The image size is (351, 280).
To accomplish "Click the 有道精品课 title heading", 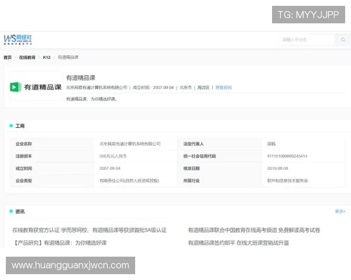I will [x=81, y=78].
